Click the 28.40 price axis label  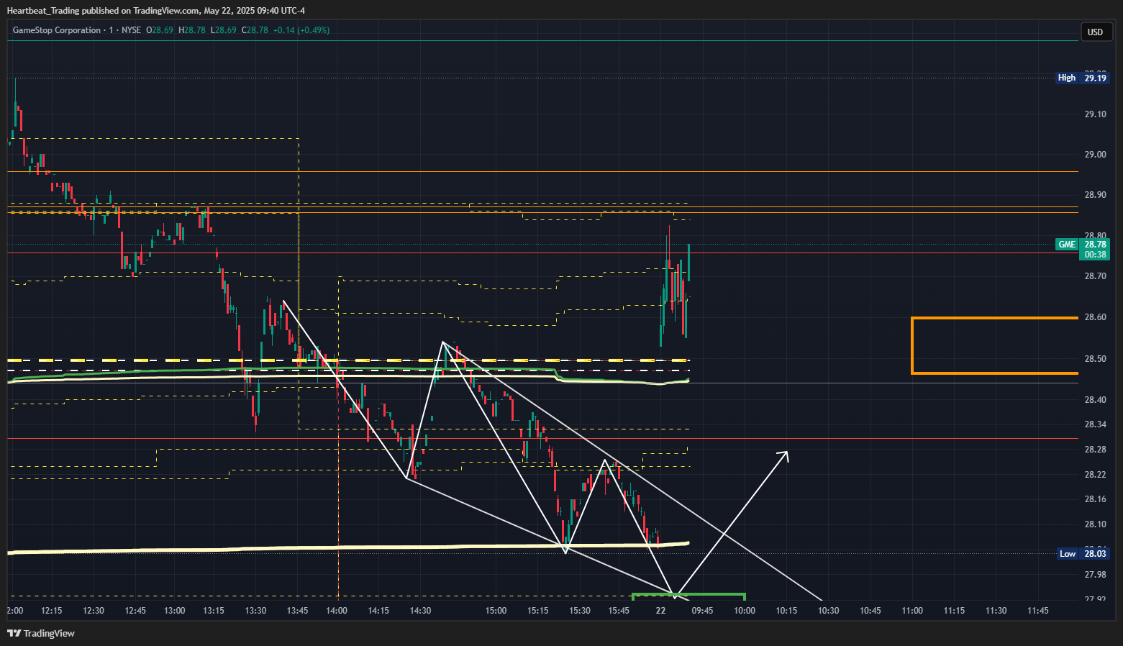pyautogui.click(x=1095, y=400)
